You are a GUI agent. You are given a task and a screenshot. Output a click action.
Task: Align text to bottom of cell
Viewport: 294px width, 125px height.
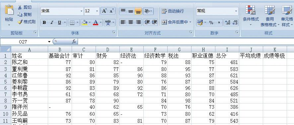(138, 11)
